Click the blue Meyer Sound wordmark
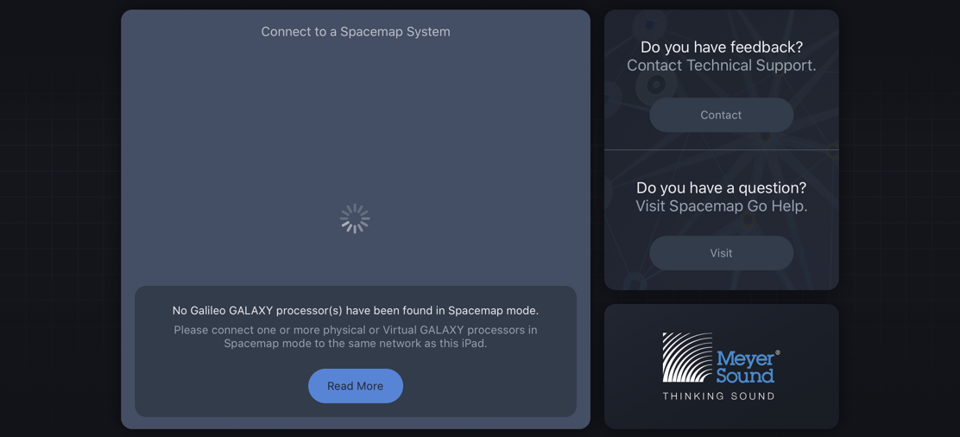The width and height of the screenshot is (960, 437). pos(745,366)
